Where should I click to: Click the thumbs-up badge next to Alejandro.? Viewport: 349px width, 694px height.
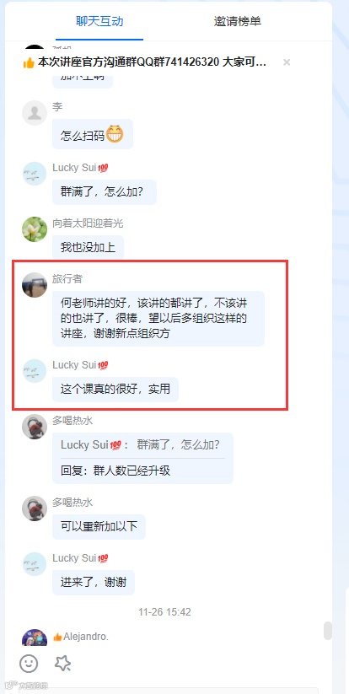point(57,638)
